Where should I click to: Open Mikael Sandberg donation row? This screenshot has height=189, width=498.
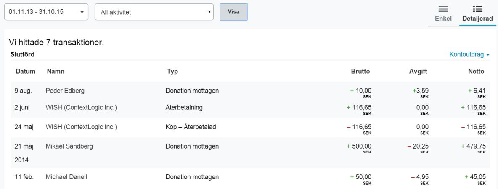69,146
